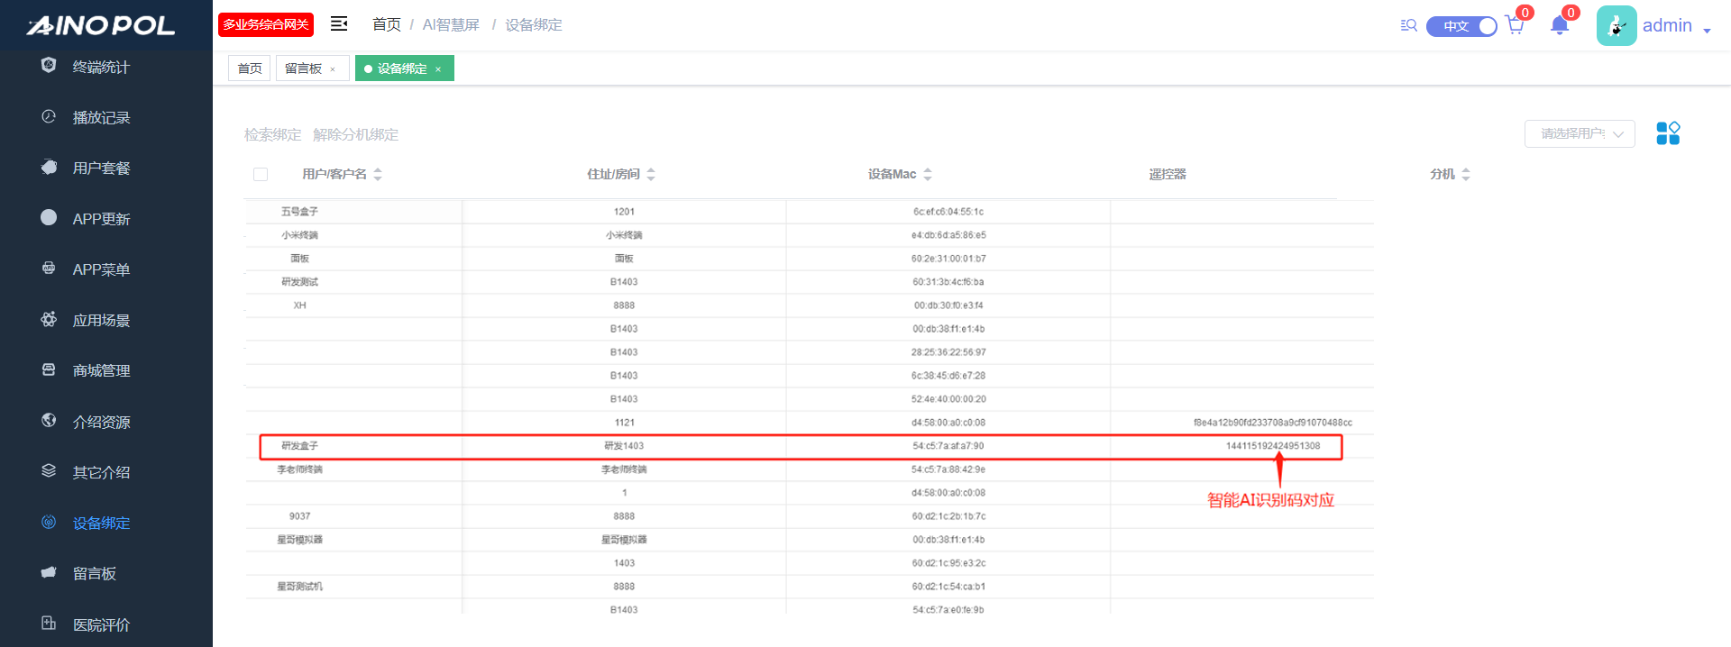Screen dimensions: 1731x647
Task: Click the menu search icon in header
Action: 1408,25
